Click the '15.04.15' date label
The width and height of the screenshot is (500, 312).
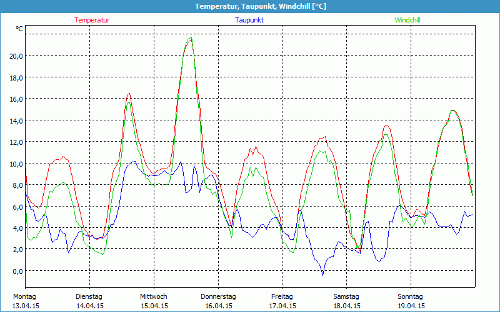tap(154, 306)
